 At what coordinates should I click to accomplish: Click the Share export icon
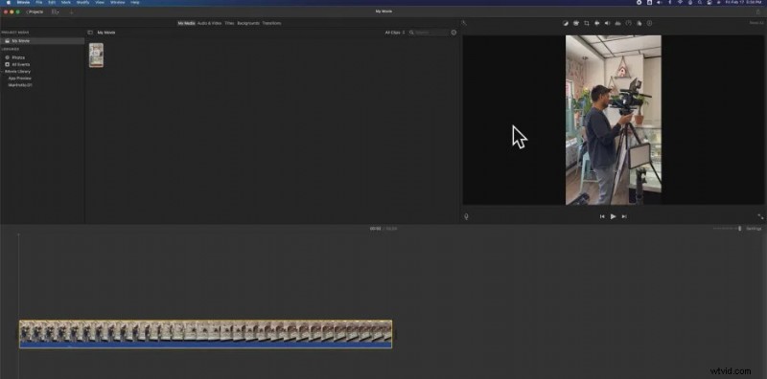pos(758,11)
